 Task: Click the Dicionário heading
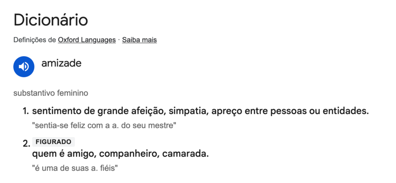pos(51,20)
